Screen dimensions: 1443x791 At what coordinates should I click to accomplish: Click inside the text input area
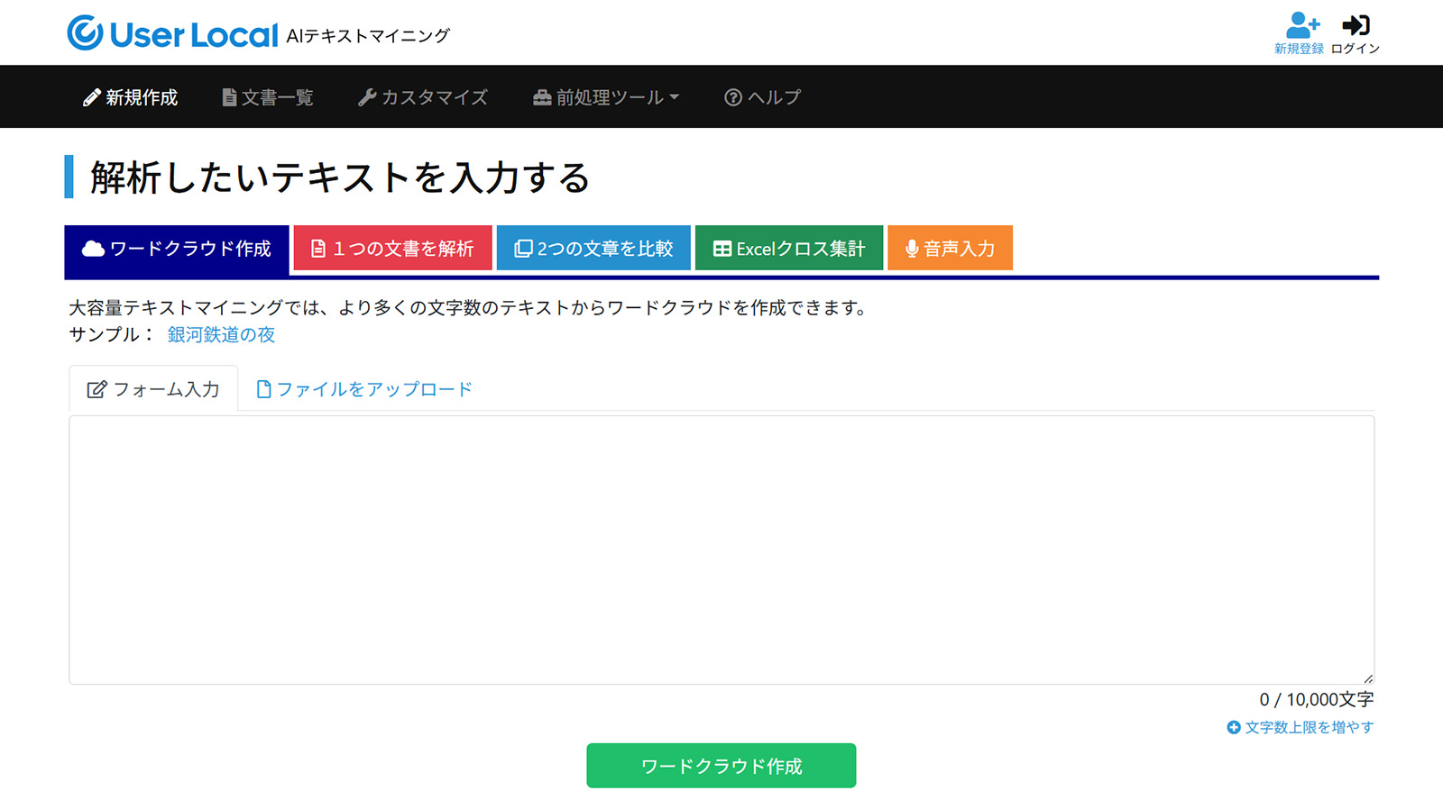click(x=721, y=550)
